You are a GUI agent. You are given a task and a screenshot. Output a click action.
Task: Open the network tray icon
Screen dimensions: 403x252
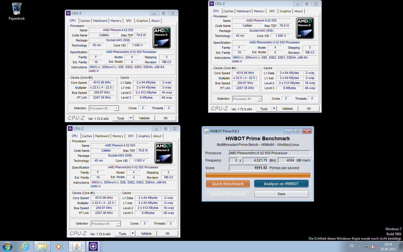coord(367,247)
